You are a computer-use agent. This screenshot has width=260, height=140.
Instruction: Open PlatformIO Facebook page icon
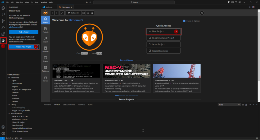pos(84,13)
